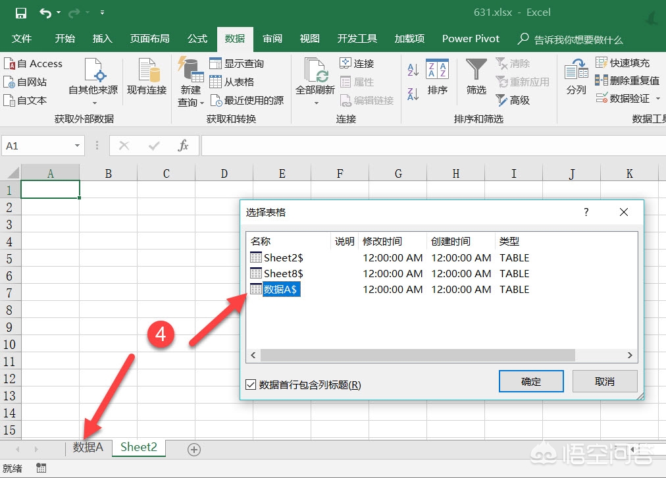The height and width of the screenshot is (478, 666).
Task: Click Clear filter (清除)
Action: pos(513,64)
